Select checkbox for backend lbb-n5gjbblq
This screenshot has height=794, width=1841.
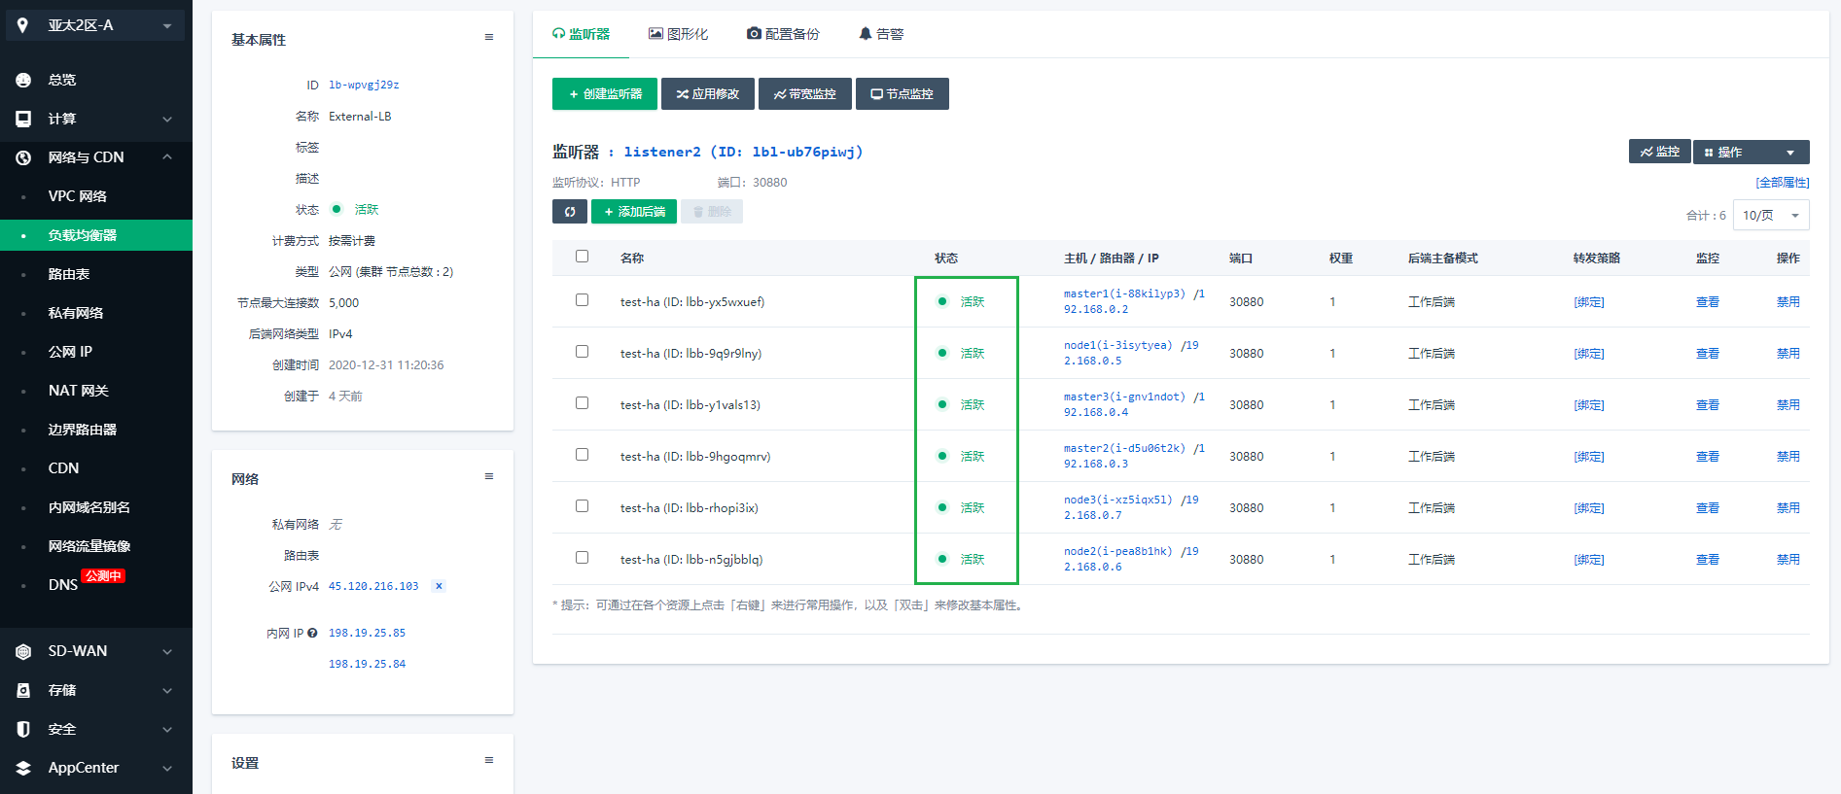click(x=582, y=558)
